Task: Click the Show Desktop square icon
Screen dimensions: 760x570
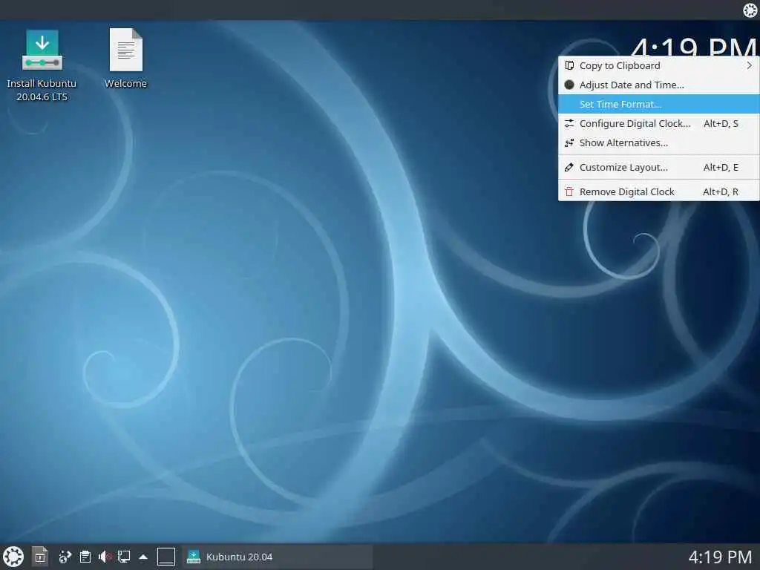Action: click(166, 557)
